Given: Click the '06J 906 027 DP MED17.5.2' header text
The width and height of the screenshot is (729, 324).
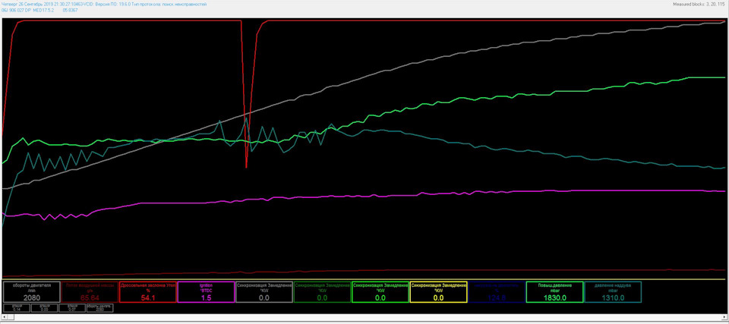Looking at the screenshot, I should click(28, 10).
